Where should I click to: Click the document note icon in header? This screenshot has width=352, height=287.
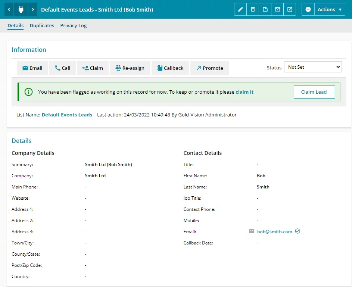(x=265, y=9)
